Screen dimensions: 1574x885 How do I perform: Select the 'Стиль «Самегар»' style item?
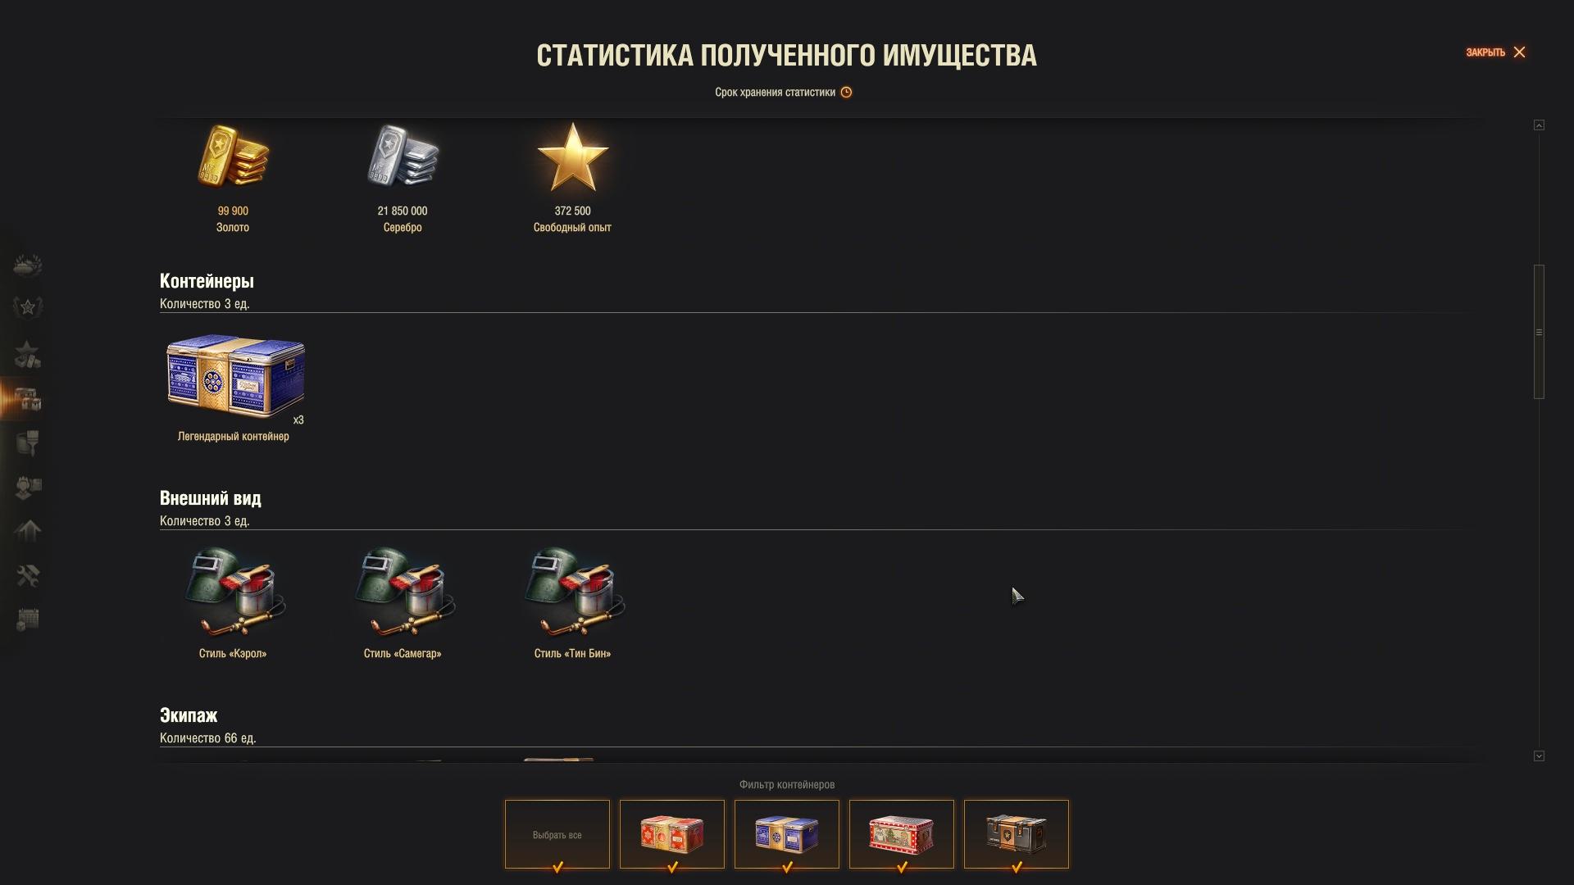[403, 603]
